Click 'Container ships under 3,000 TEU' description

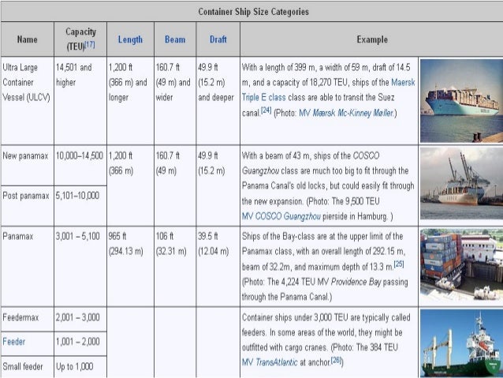click(x=326, y=339)
